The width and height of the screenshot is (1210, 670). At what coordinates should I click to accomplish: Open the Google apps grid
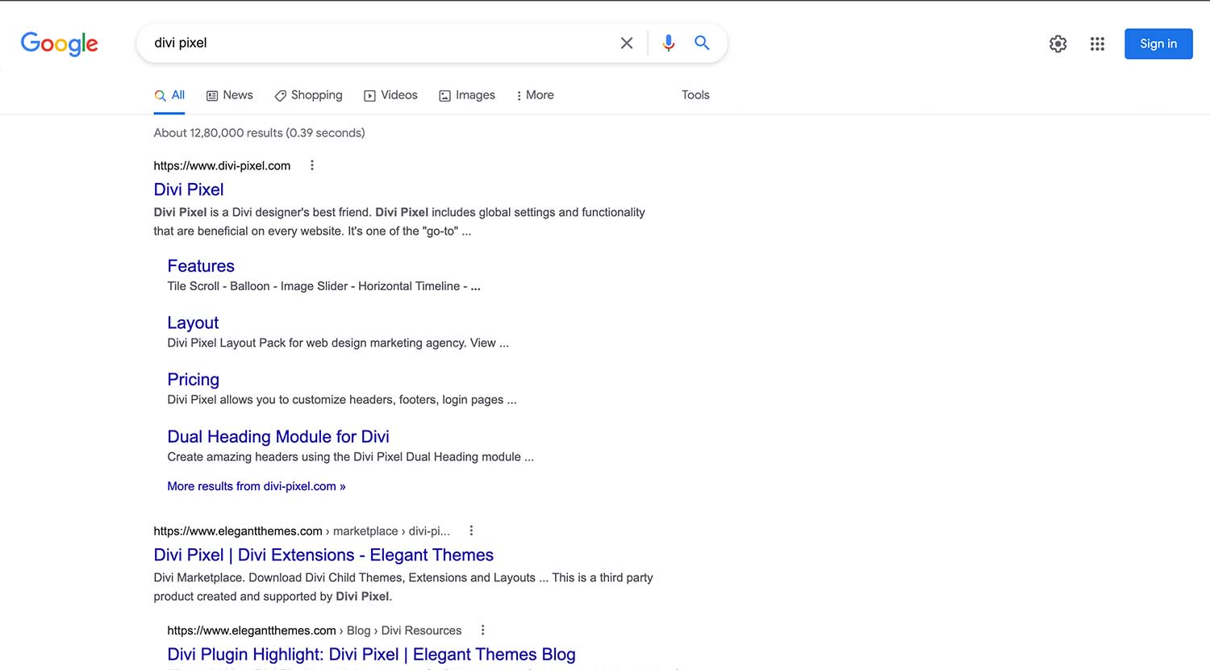(x=1097, y=44)
